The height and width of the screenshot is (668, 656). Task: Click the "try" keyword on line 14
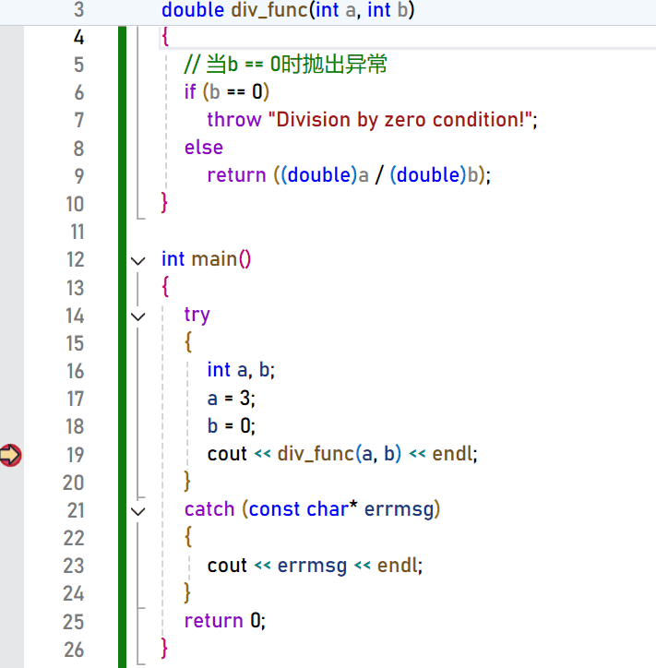[x=197, y=316]
